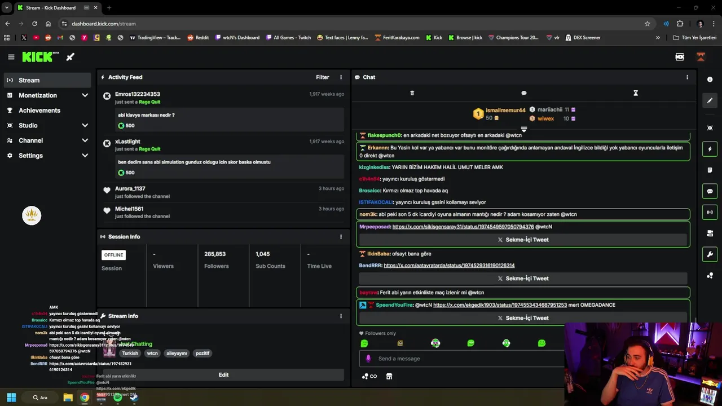
Task: Open Session Info three-dot options menu
Action: click(341, 237)
